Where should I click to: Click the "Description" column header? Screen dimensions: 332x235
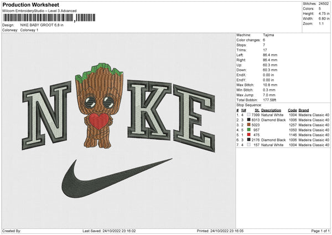point(271,110)
